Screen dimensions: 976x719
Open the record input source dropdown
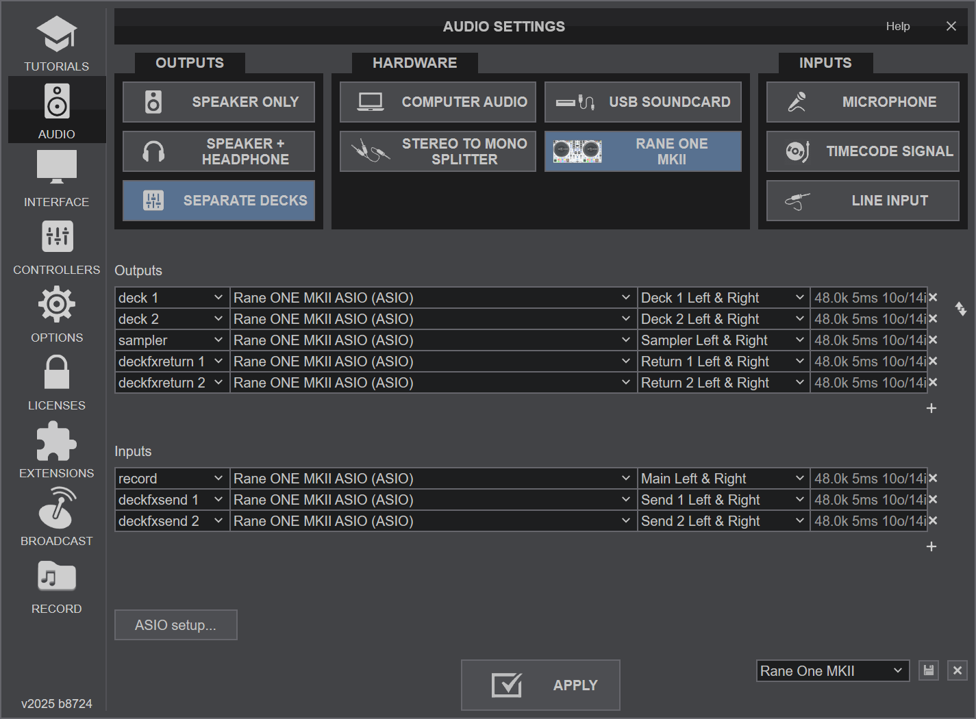(172, 479)
